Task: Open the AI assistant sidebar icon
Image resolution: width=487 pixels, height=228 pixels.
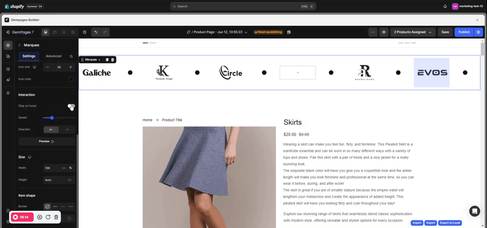Action: pos(8,80)
